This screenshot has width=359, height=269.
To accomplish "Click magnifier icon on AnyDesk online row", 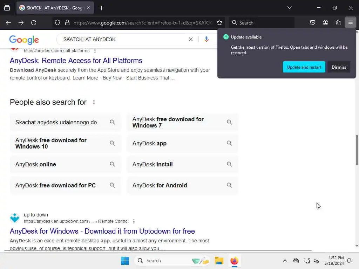I will pyautogui.click(x=112, y=164).
